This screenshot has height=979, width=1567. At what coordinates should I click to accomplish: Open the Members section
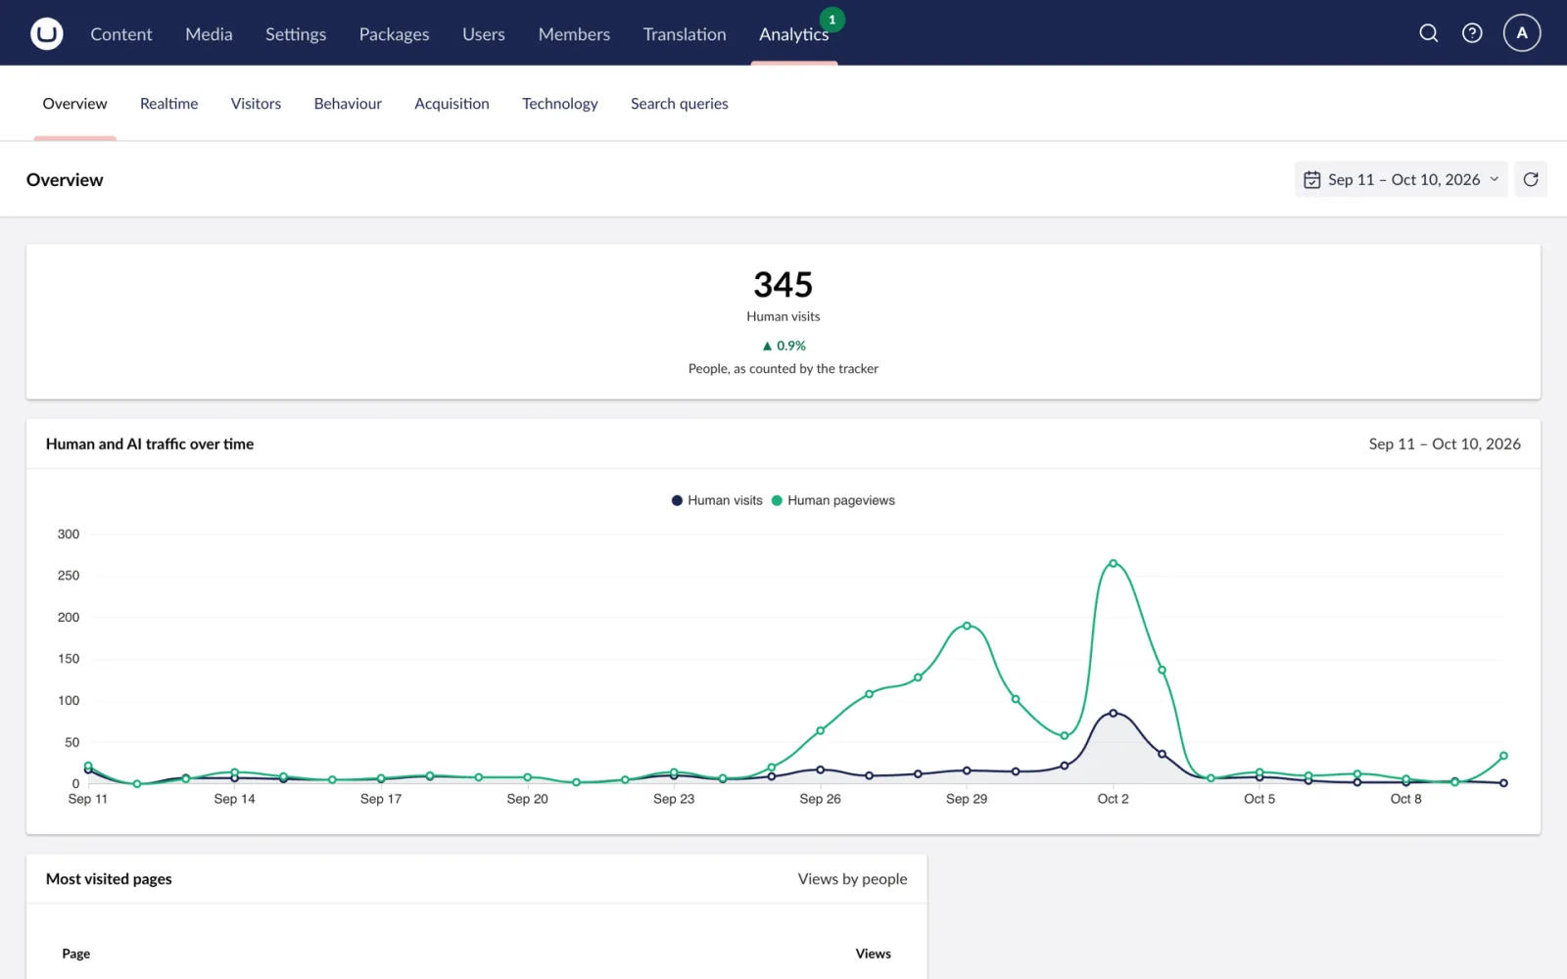(574, 34)
